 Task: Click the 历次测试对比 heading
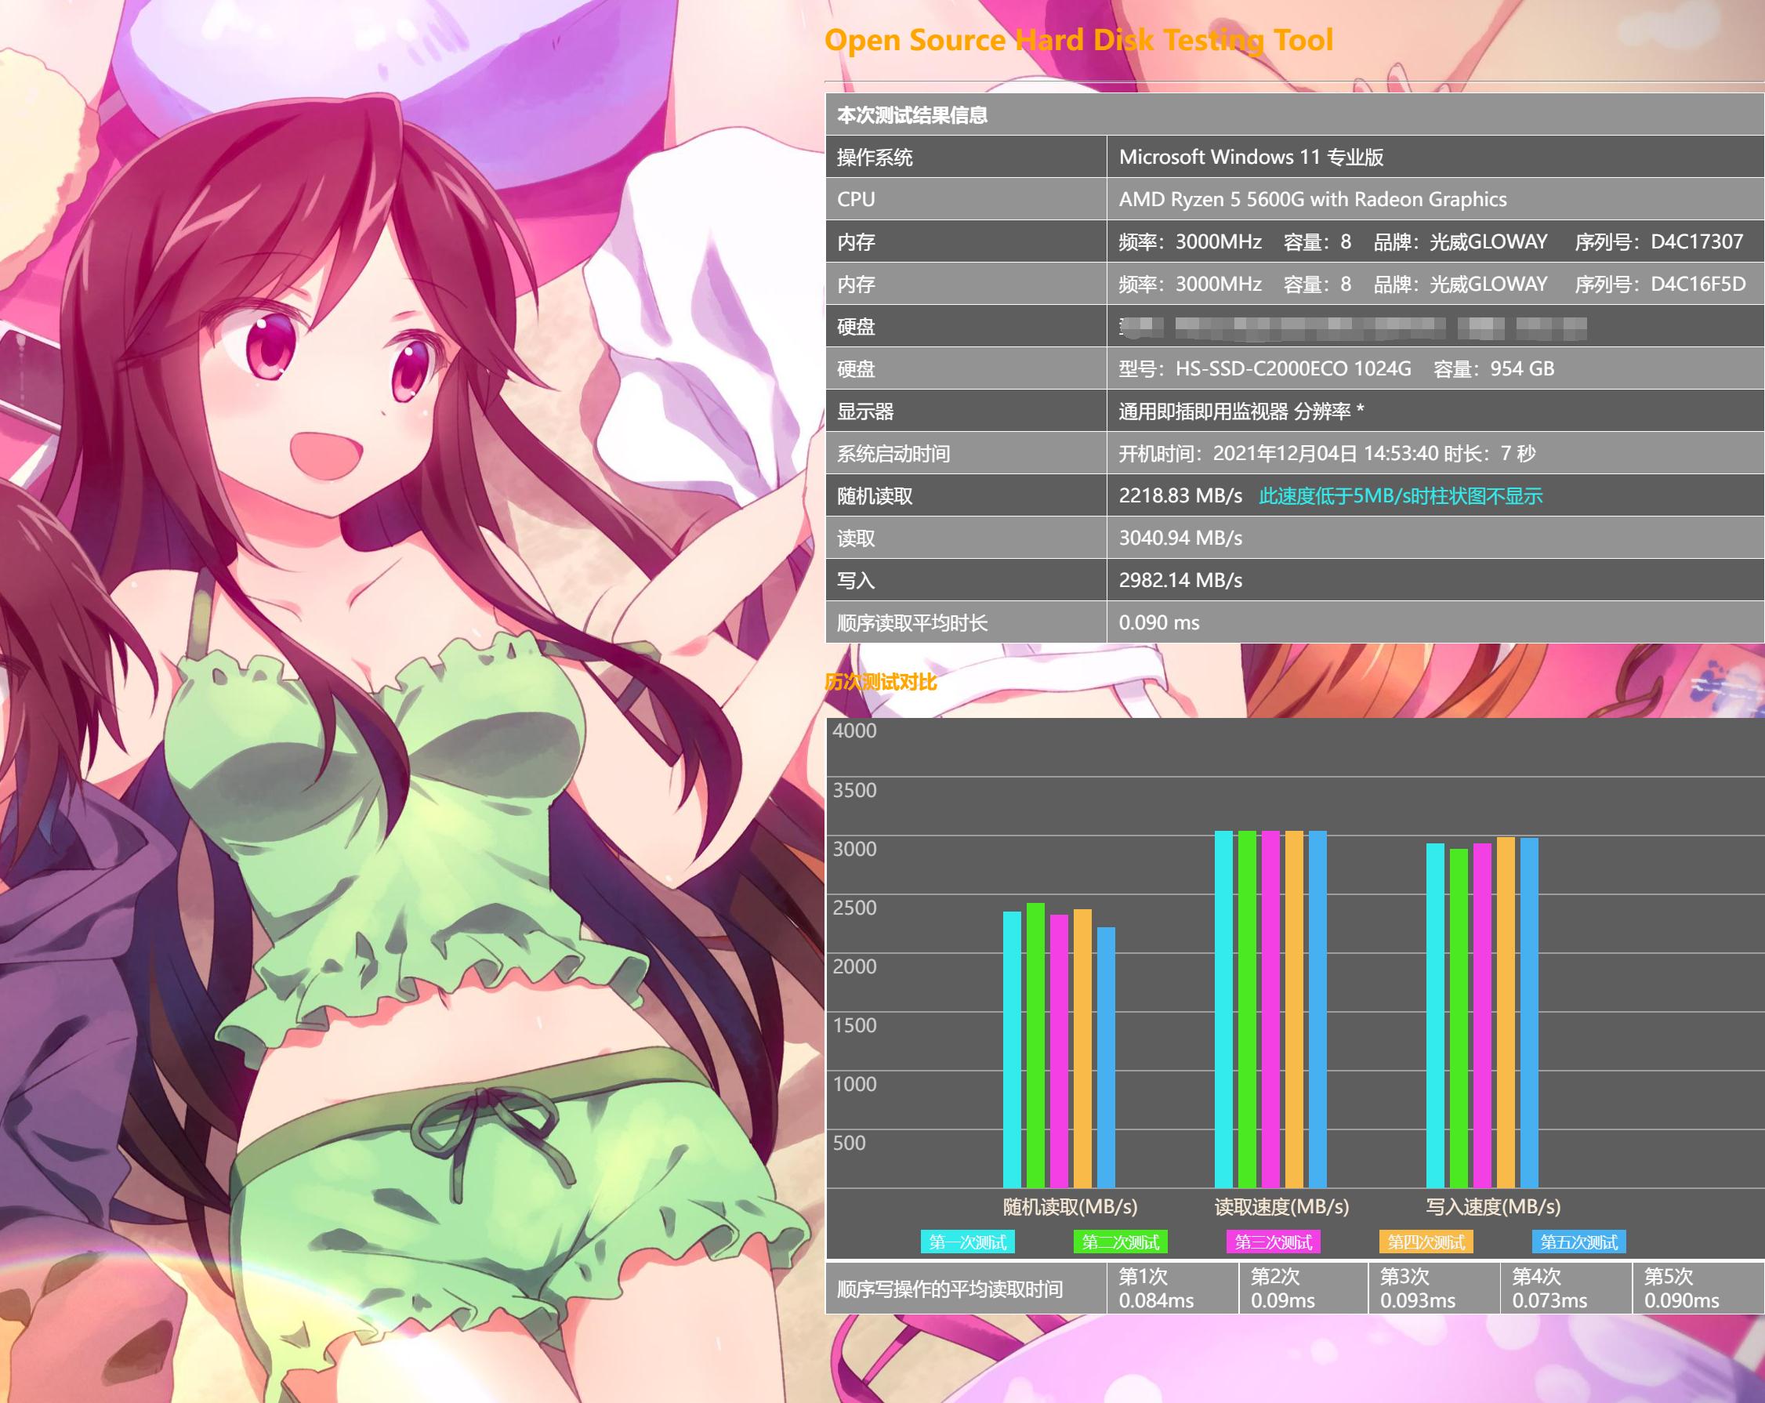[x=880, y=682]
